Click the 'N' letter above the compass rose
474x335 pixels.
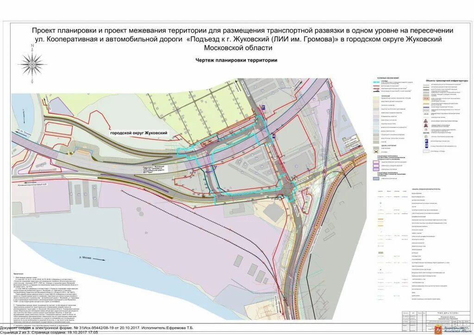(x=32, y=46)
